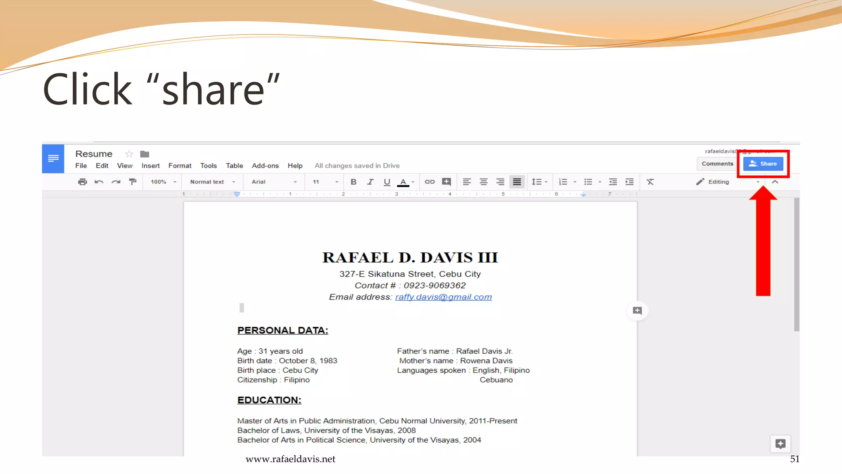The image size is (842, 474).
Task: Click the clear formatting icon
Action: click(x=650, y=182)
